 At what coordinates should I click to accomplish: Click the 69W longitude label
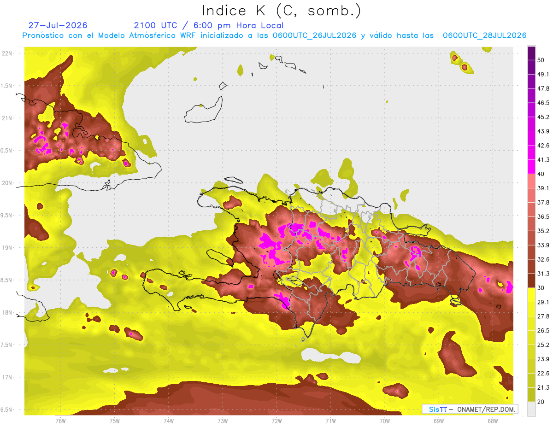[438, 421]
